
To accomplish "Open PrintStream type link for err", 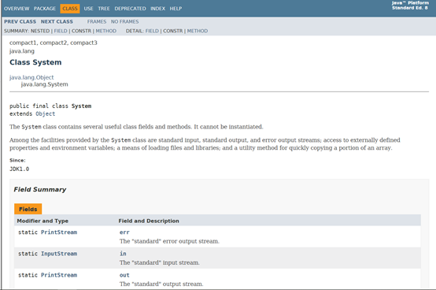I will pos(59,232).
